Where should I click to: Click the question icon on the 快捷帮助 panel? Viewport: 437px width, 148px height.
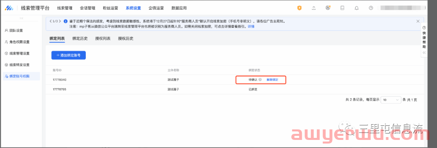coord(424,27)
